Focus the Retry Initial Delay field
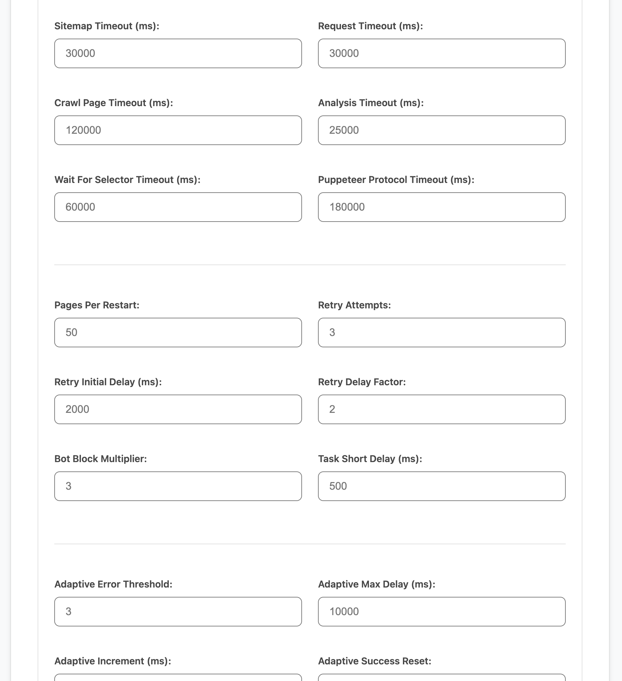Viewport: 622px width, 681px height. [178, 410]
